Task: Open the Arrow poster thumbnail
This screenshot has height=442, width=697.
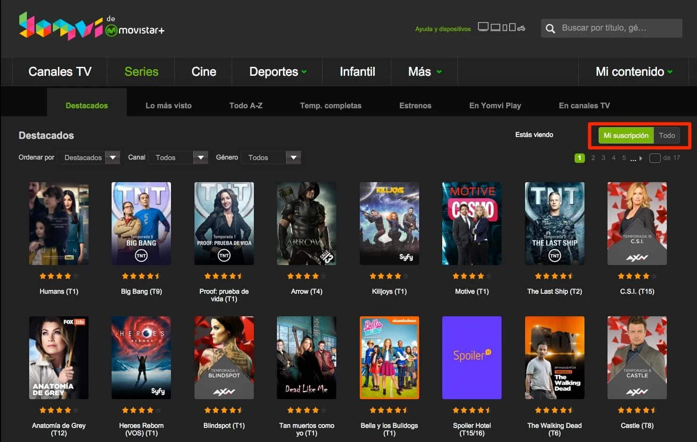Action: point(307,224)
